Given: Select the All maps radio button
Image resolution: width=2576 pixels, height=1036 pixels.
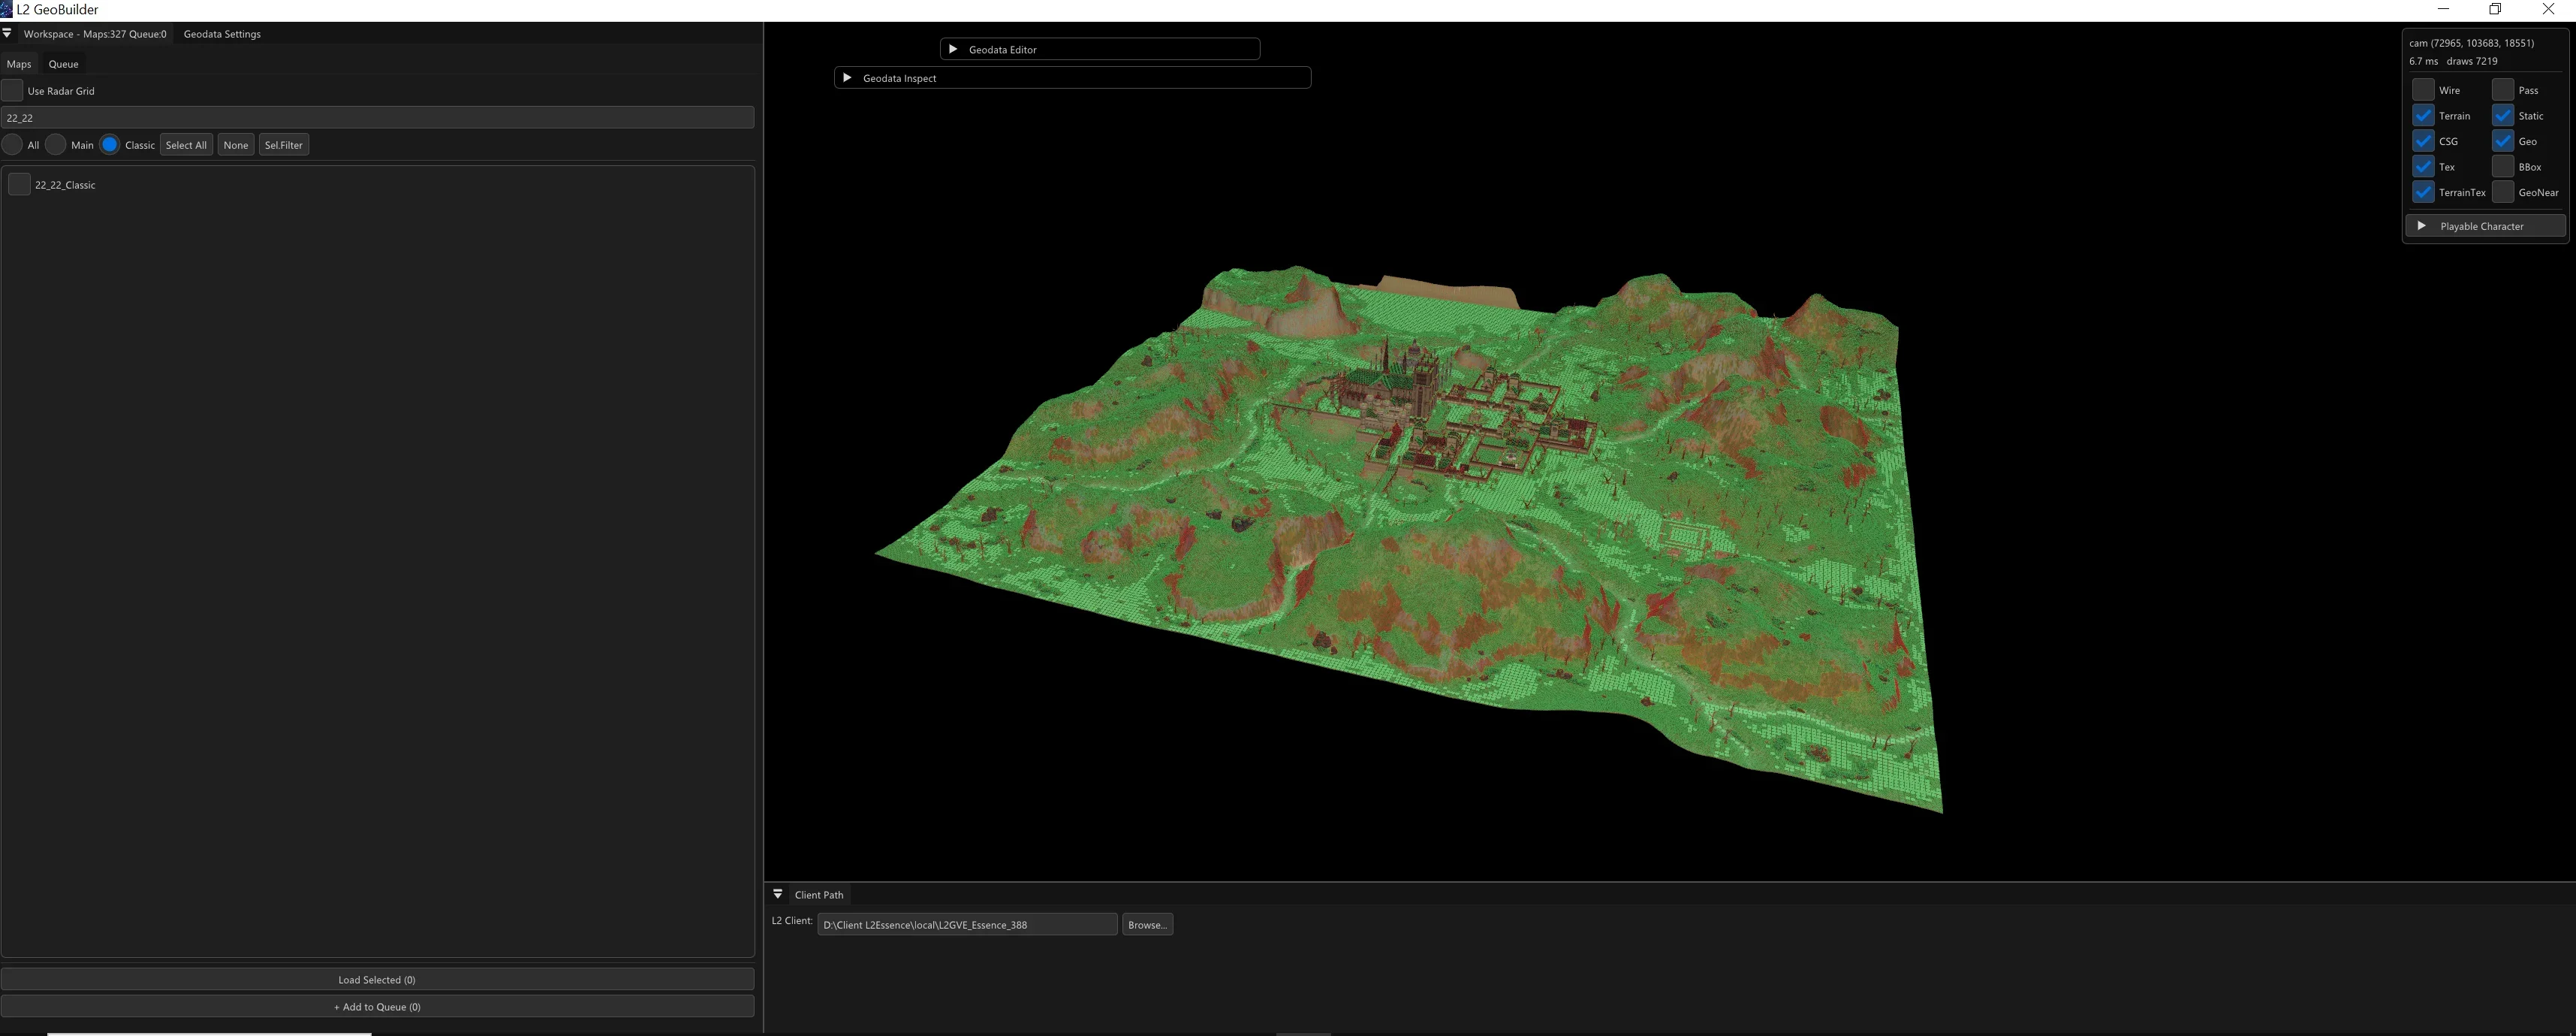Looking at the screenshot, I should 12,145.
